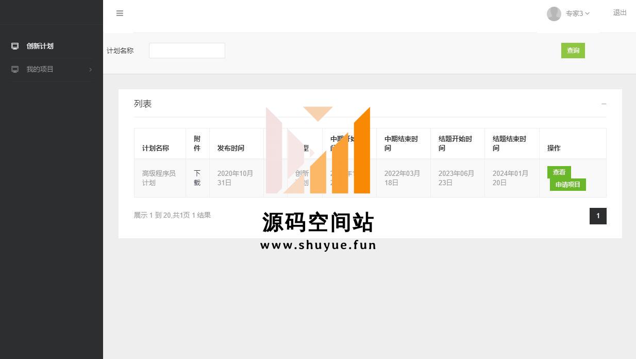
Task: Collapse the 列表 panel with minus icon
Action: pyautogui.click(x=604, y=104)
